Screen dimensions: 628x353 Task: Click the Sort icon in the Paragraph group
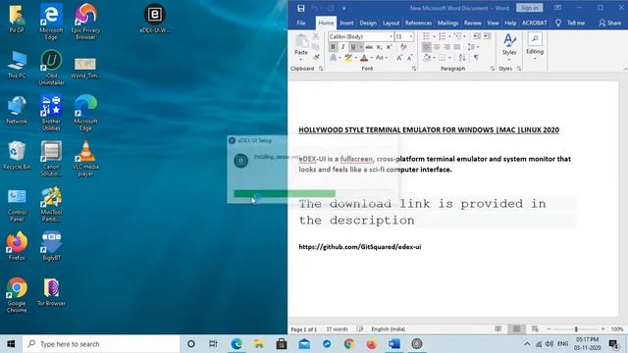pyautogui.click(x=462, y=58)
